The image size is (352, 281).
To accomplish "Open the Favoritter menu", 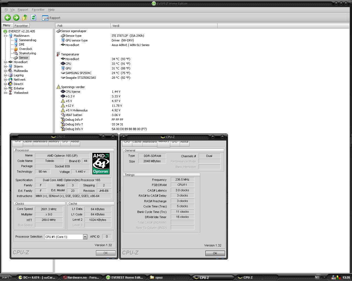I will 38,10.
